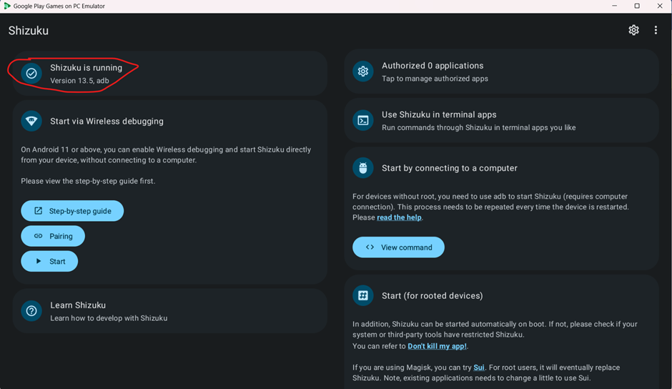
Task: Open the Sui link
Action: pos(479,368)
